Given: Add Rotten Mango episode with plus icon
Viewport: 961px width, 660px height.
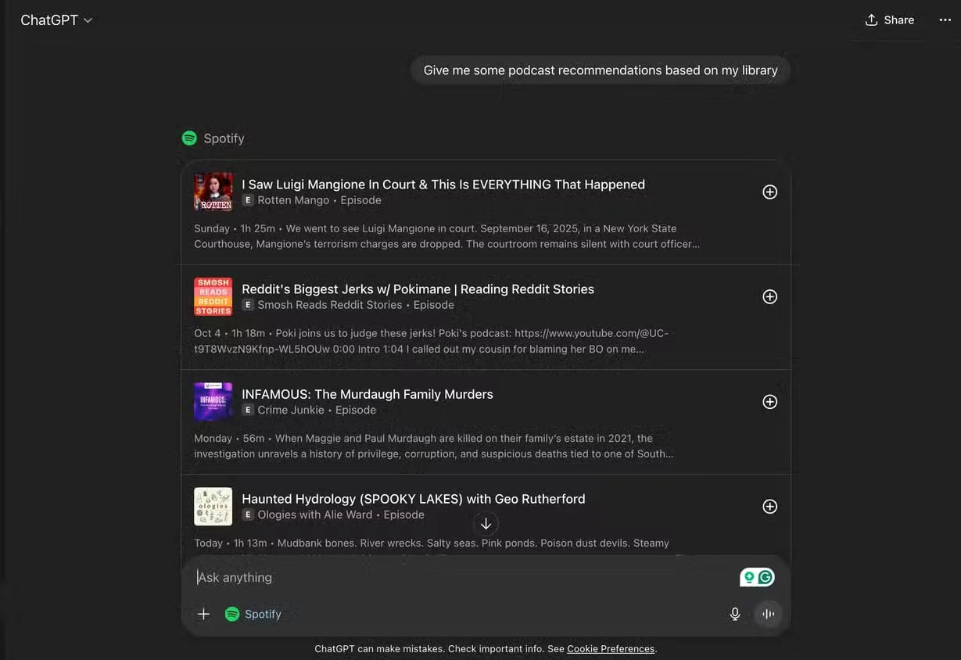Looking at the screenshot, I should tap(770, 192).
